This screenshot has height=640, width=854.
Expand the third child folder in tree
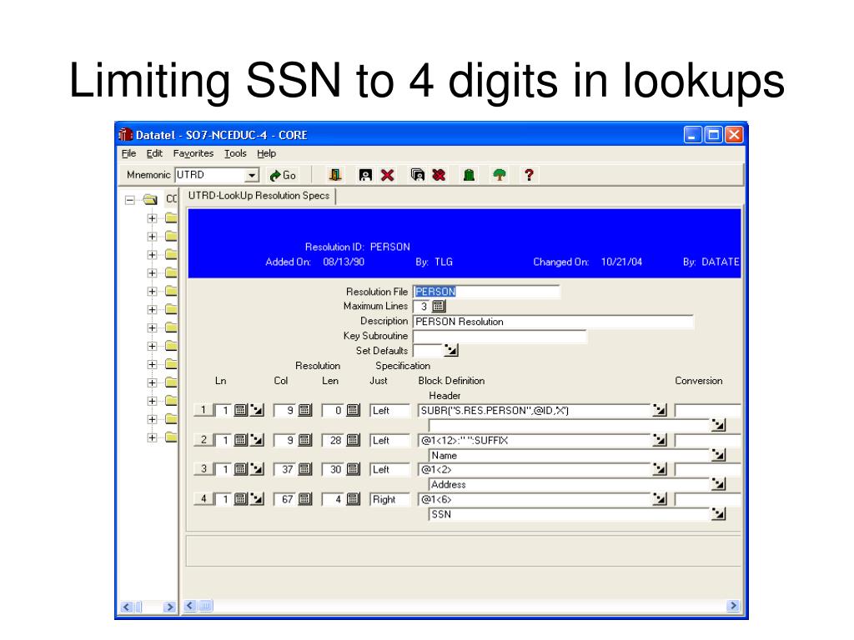click(x=152, y=255)
